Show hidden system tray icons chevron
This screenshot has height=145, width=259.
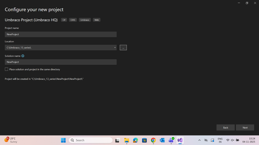coord(199,140)
